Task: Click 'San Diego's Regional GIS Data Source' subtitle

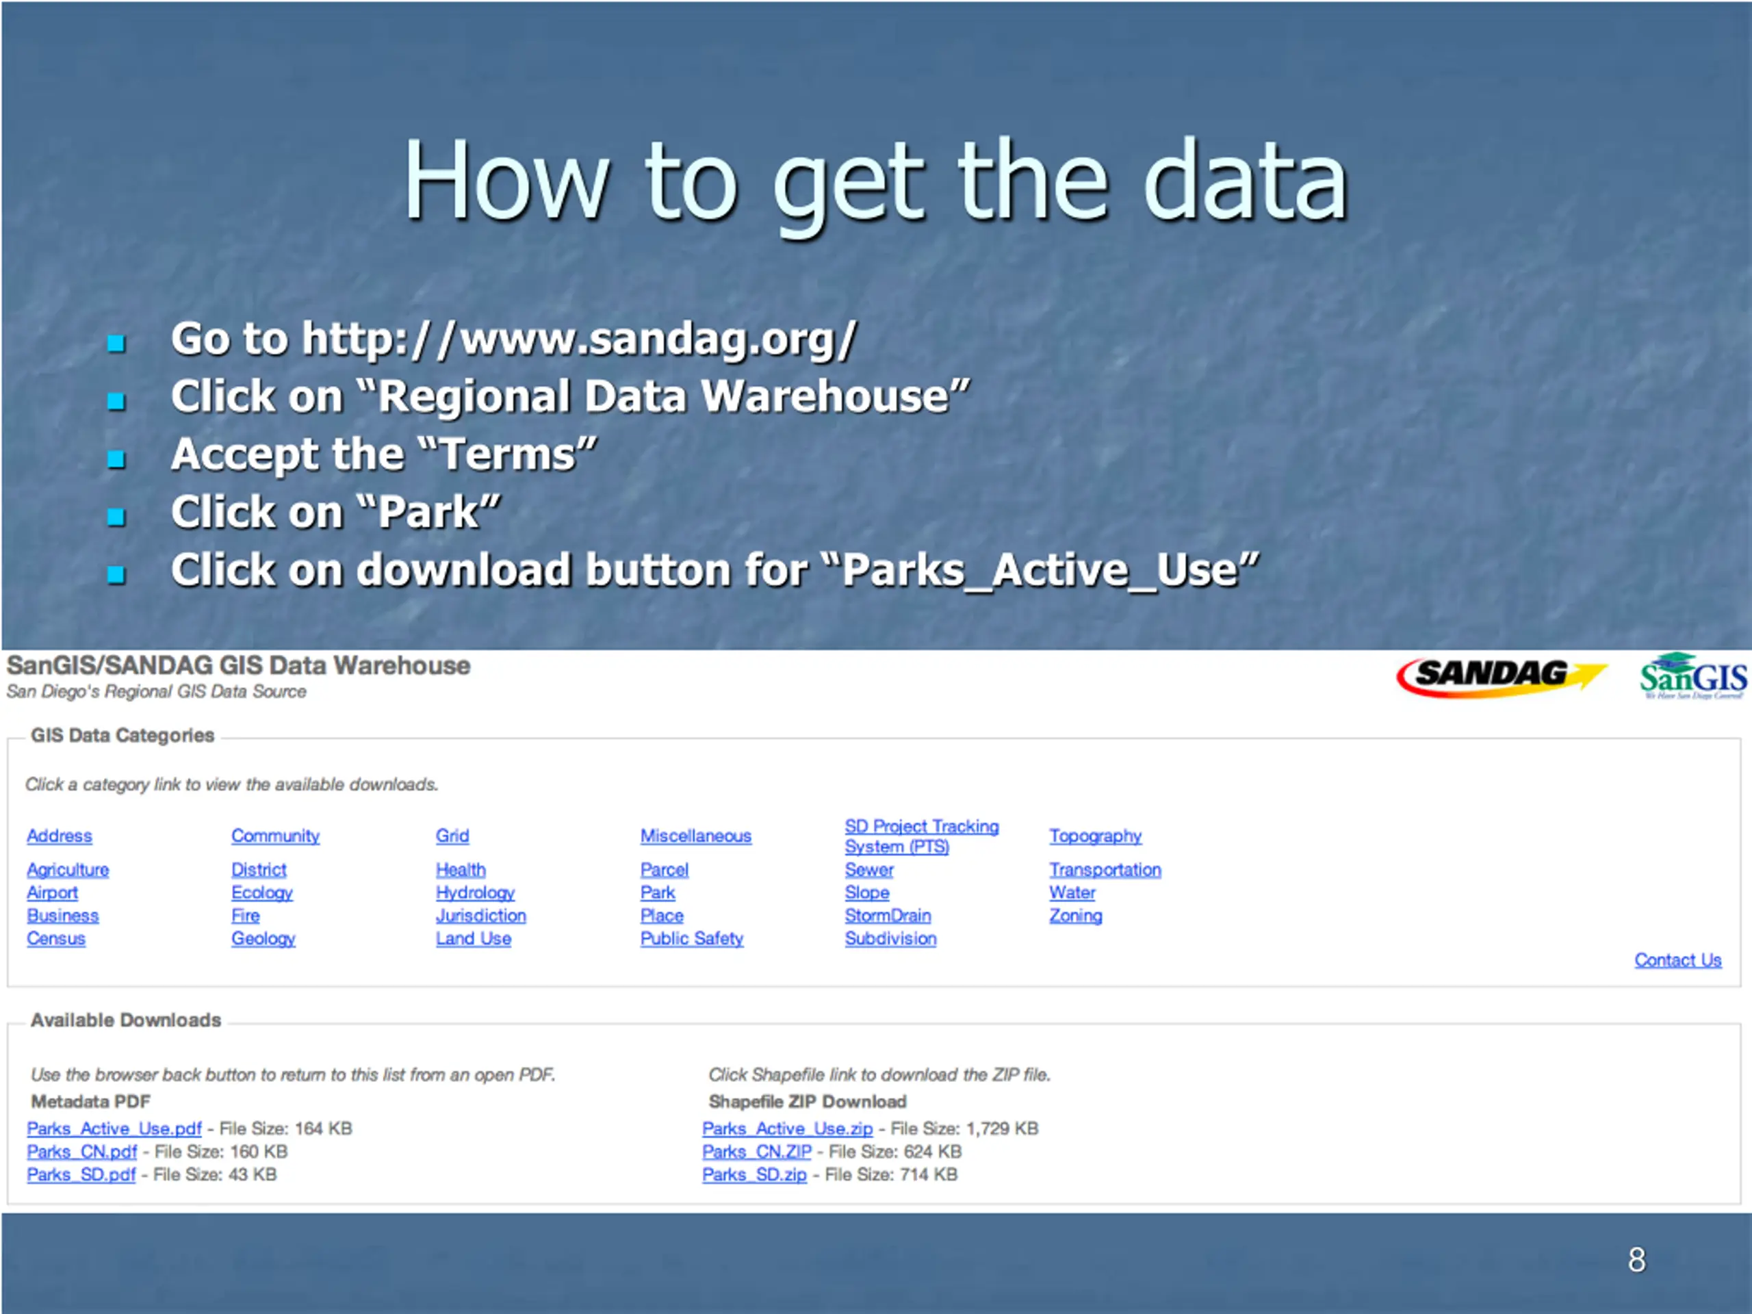Action: point(156,691)
